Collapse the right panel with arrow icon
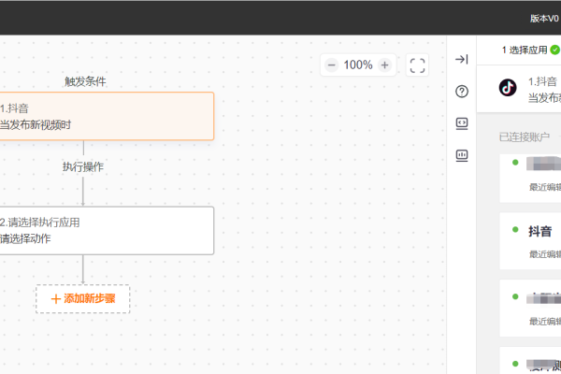This screenshot has width=561, height=374. [461, 60]
